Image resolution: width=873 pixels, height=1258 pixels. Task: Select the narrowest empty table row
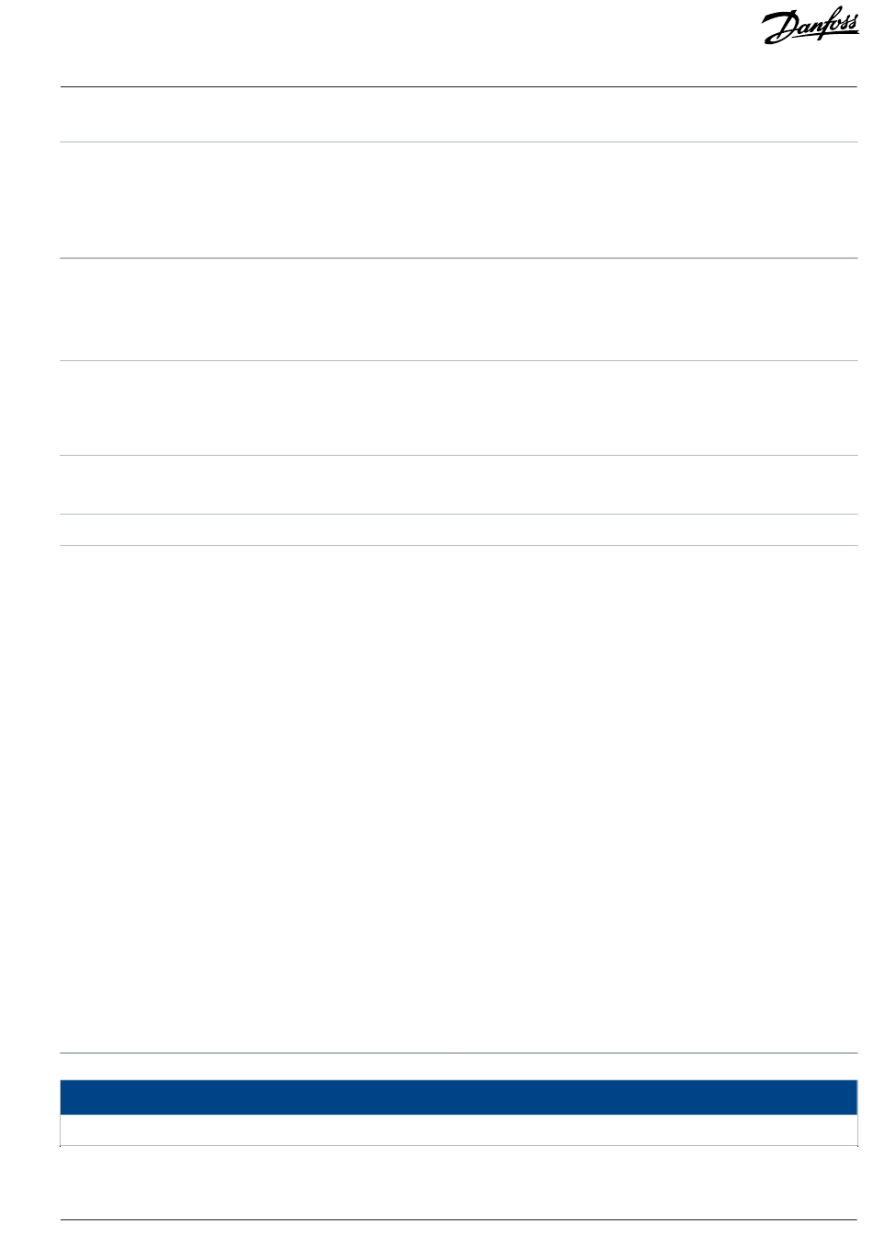tap(459, 529)
